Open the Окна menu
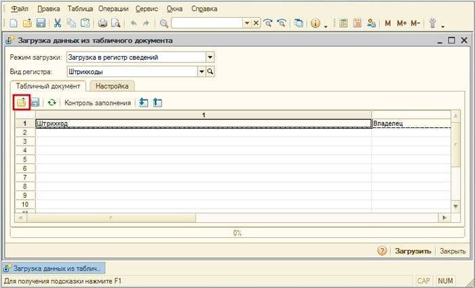Viewport: 475px width, 288px height. point(174,9)
